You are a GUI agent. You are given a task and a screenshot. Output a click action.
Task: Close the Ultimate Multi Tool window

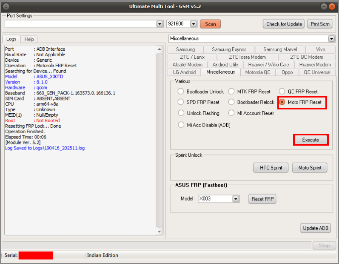pyautogui.click(x=332, y=6)
